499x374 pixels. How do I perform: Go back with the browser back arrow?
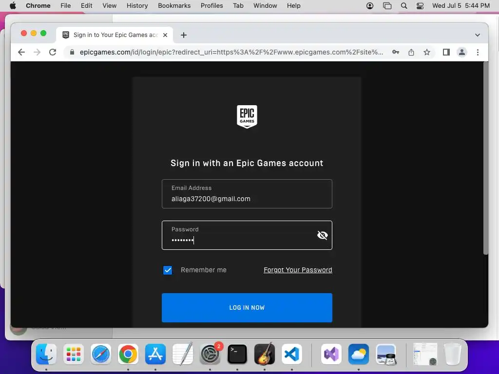(21, 52)
